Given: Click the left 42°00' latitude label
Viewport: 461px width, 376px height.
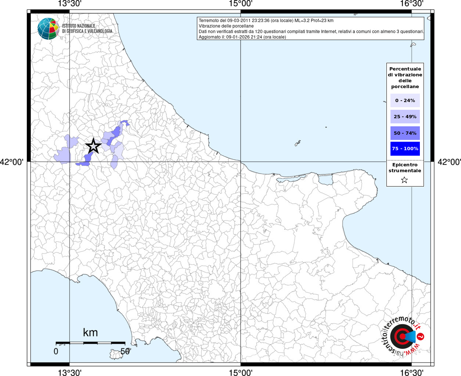Looking at the screenshot, I should click(x=12, y=162).
